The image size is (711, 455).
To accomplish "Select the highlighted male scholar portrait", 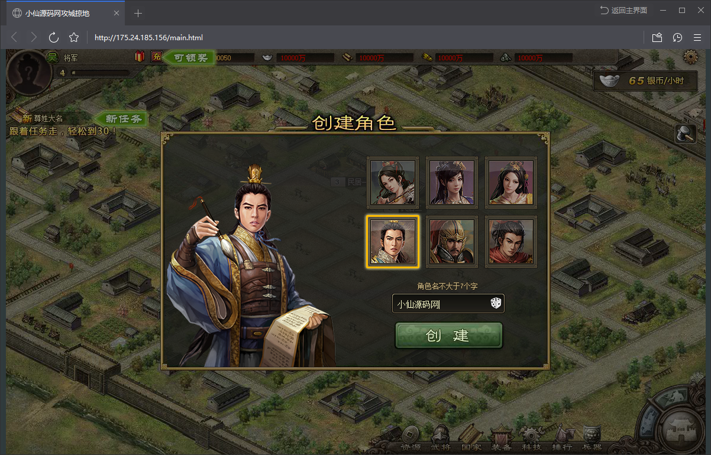I will [x=393, y=242].
